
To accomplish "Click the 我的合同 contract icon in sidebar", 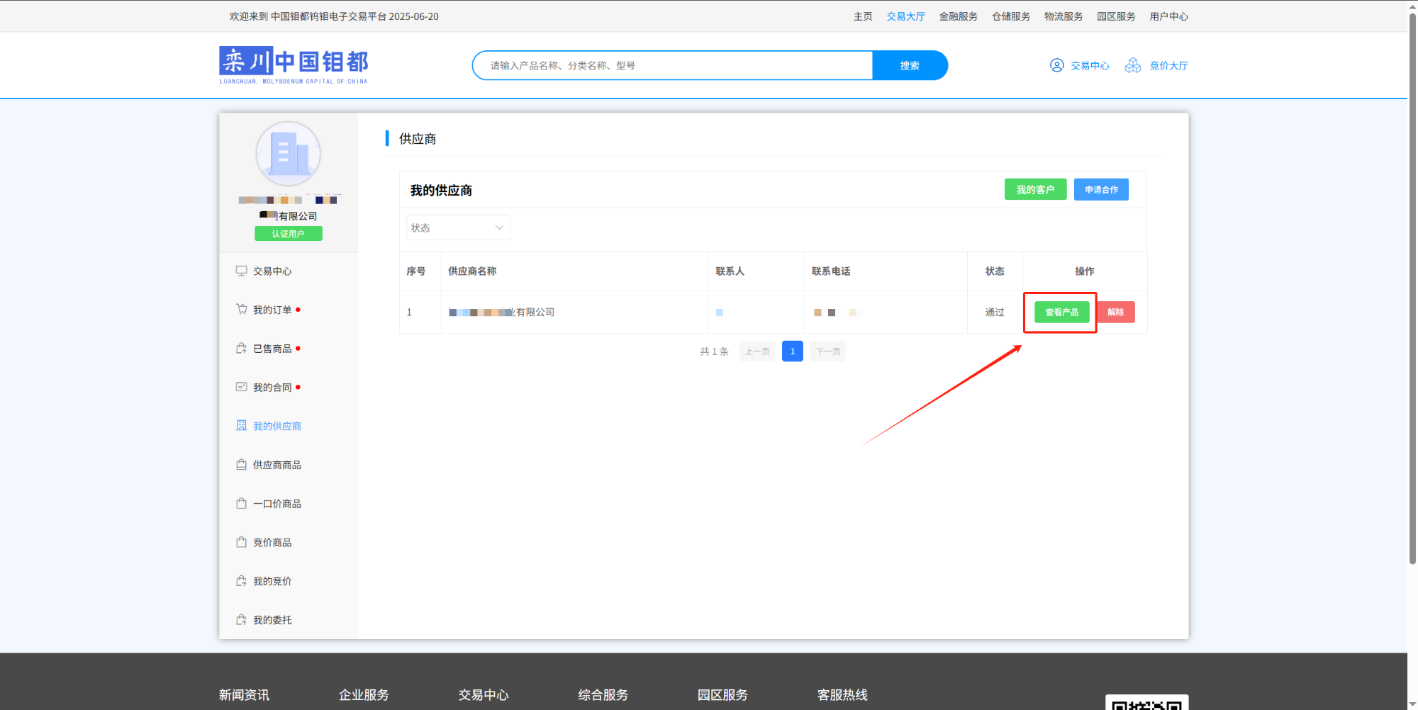I will point(241,387).
